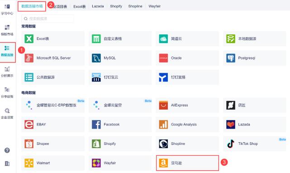The image size is (290, 173).
Task: Click the help question mark icon
Action: tap(7, 150)
